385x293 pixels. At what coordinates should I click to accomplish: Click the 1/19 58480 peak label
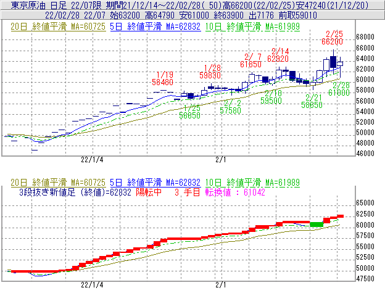coord(163,78)
